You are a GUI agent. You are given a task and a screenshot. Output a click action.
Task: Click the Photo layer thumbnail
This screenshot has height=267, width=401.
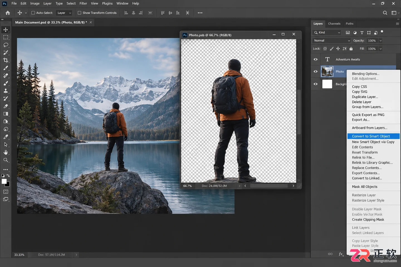click(x=327, y=71)
